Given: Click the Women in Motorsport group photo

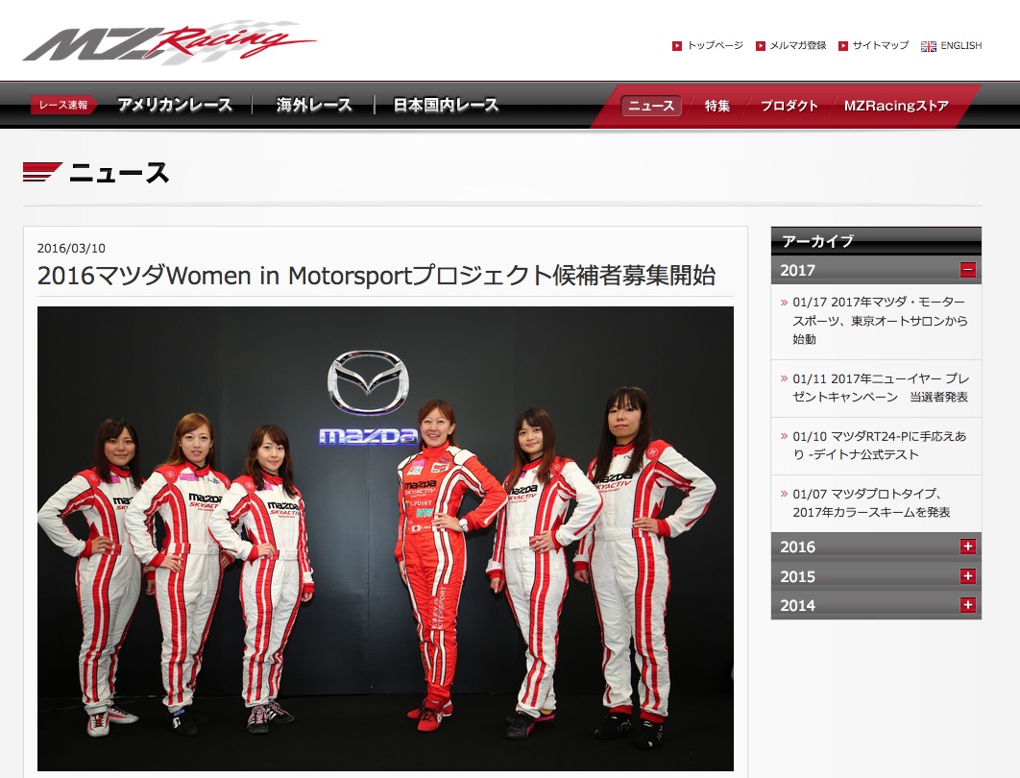Looking at the screenshot, I should [x=385, y=539].
